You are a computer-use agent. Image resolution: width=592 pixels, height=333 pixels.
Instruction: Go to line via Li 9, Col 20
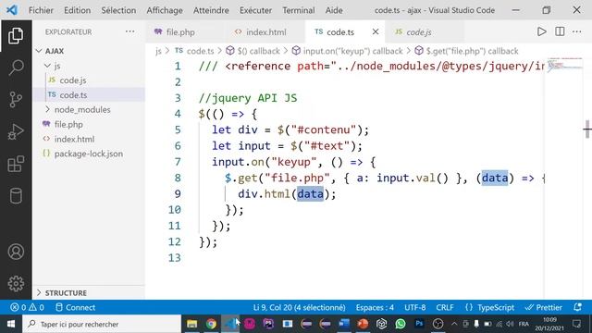tap(299, 307)
